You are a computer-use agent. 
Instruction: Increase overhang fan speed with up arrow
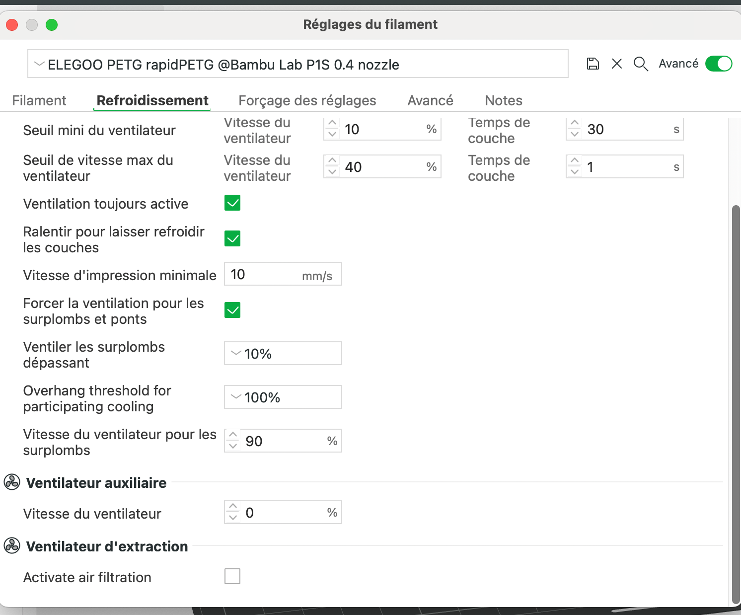coord(233,435)
